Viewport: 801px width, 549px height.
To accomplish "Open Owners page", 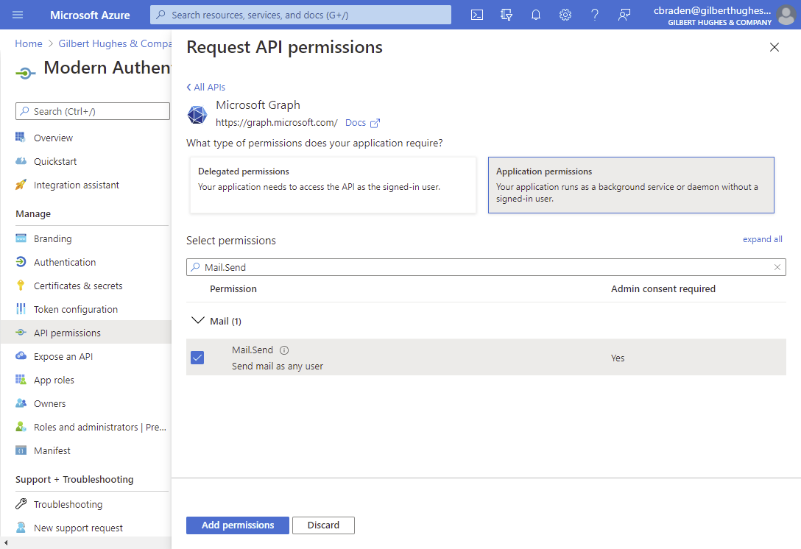I will coord(49,403).
